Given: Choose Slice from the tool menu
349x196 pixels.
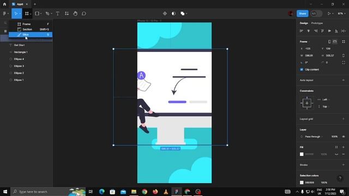Looking at the screenshot, I should [x=31, y=35].
